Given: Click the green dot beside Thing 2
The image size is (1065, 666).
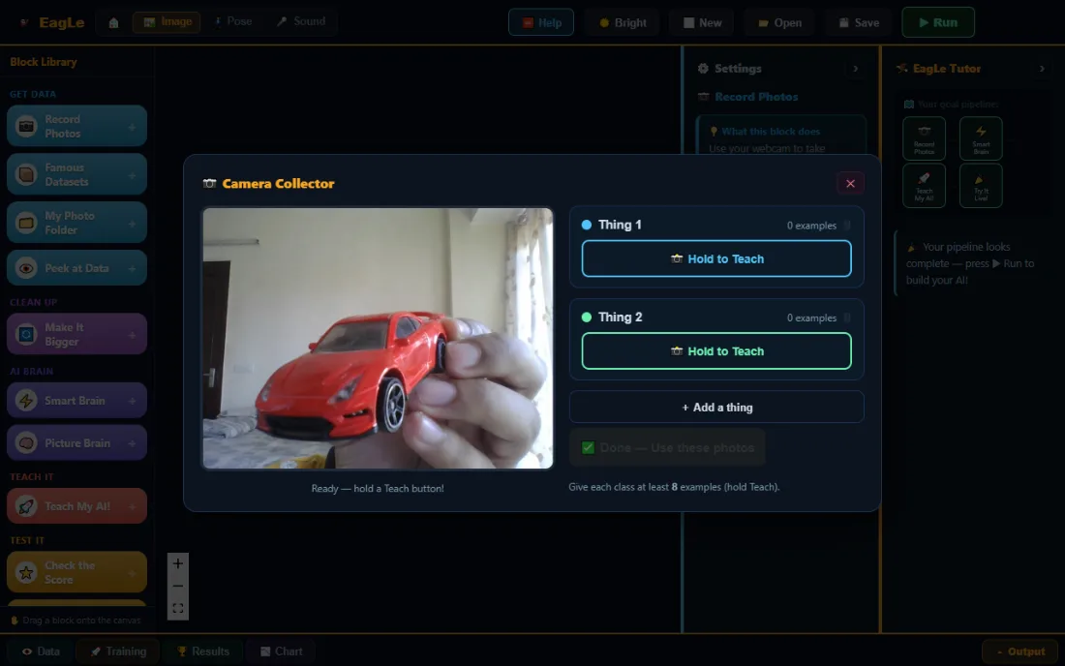Looking at the screenshot, I should coord(587,318).
